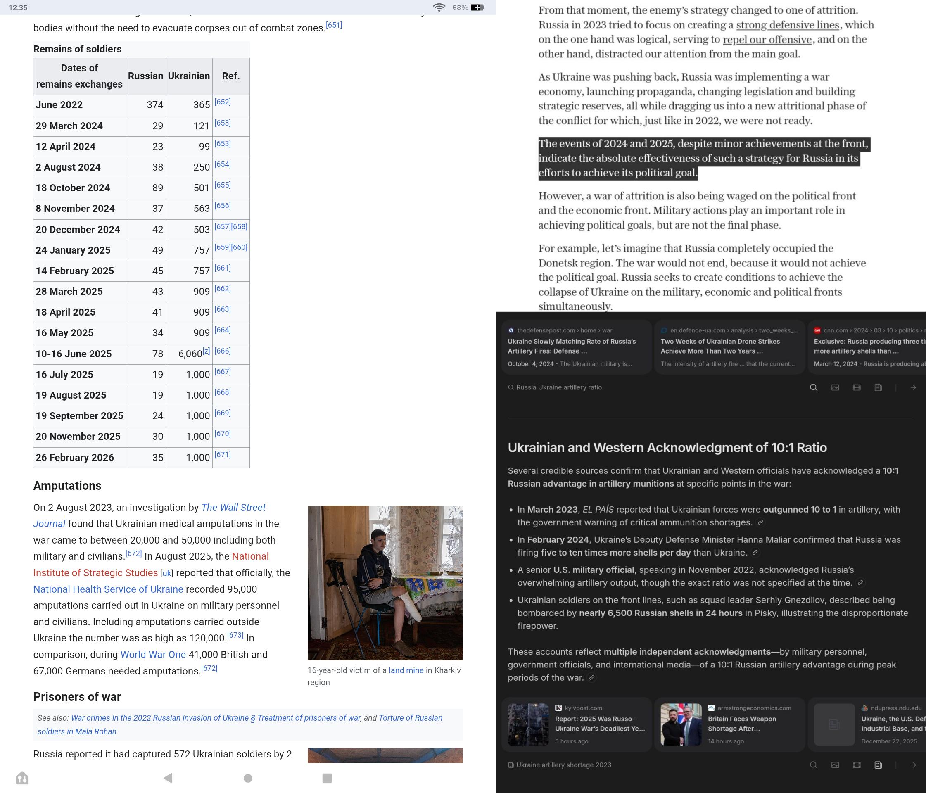Viewport: 926px width, 793px height.
Task: Tap the images icon in the 'Ukraine artillery shortage 2023' row
Action: [835, 765]
